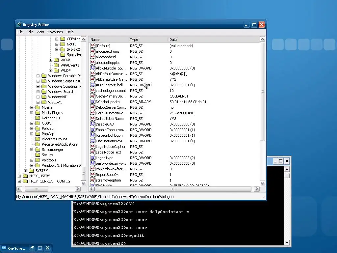Expand the Windows Search tree node
337x253 pixels.
click(38, 92)
